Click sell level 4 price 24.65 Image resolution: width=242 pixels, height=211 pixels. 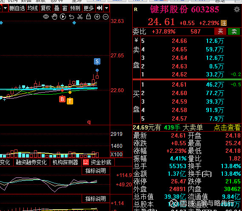179,49
